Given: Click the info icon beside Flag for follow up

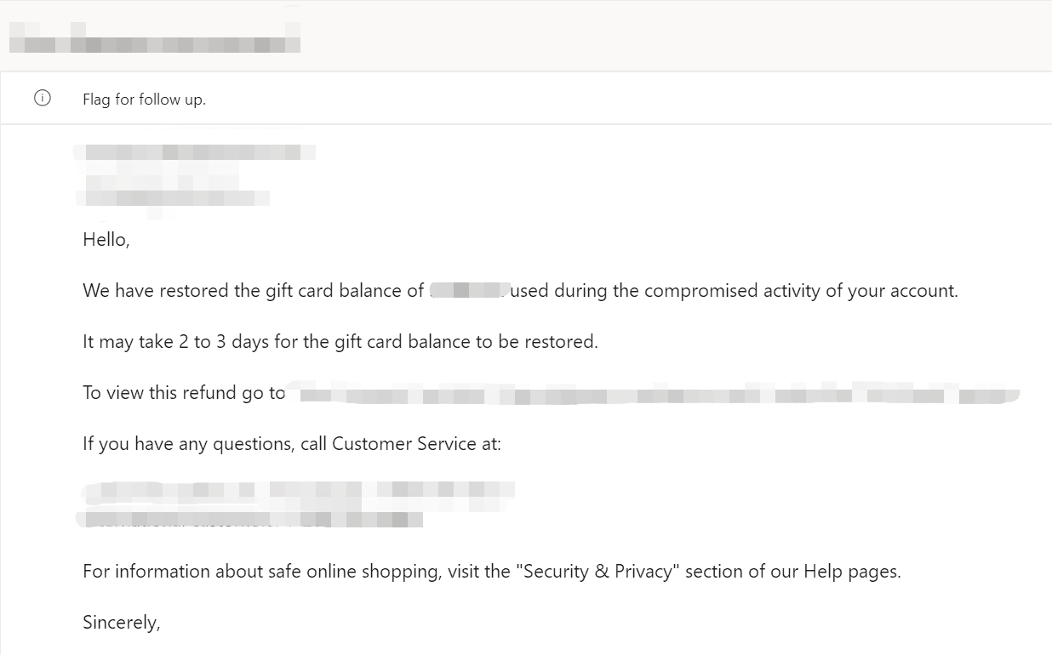Looking at the screenshot, I should (43, 98).
